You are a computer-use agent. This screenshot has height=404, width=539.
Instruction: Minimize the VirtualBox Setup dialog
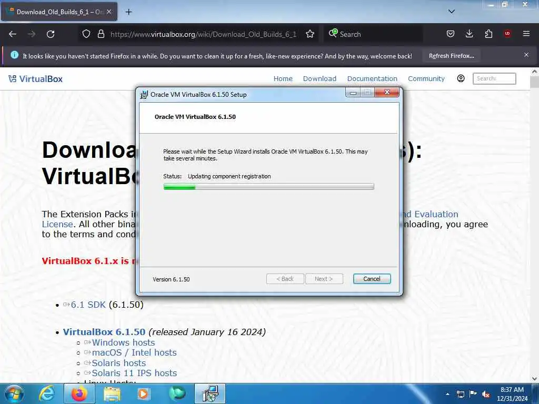(353, 93)
